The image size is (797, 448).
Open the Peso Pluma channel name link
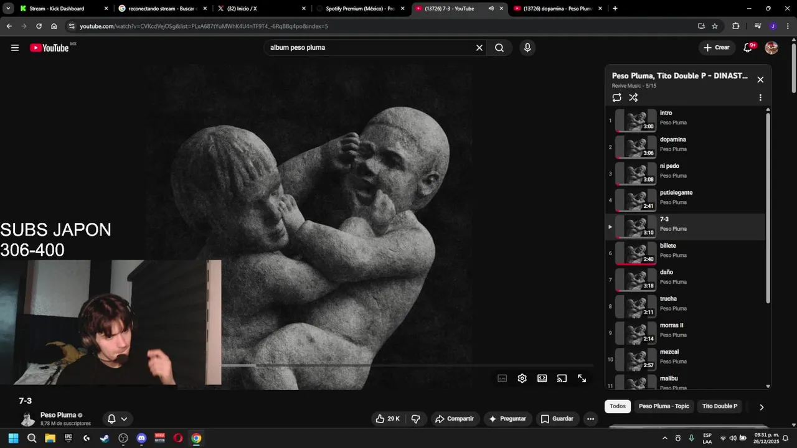(58, 415)
